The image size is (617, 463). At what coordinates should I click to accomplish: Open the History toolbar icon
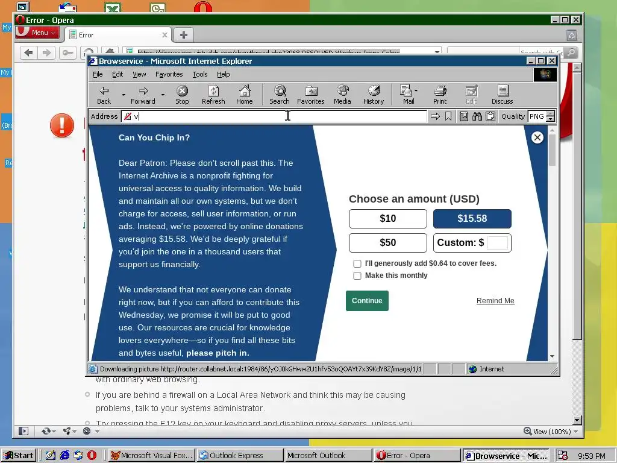(374, 95)
